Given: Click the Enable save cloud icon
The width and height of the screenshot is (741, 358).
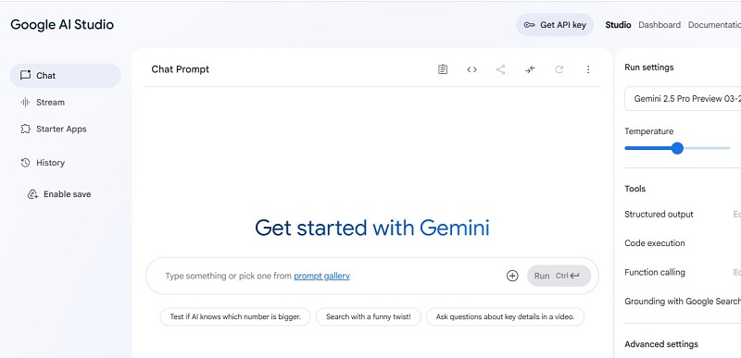Looking at the screenshot, I should [32, 194].
